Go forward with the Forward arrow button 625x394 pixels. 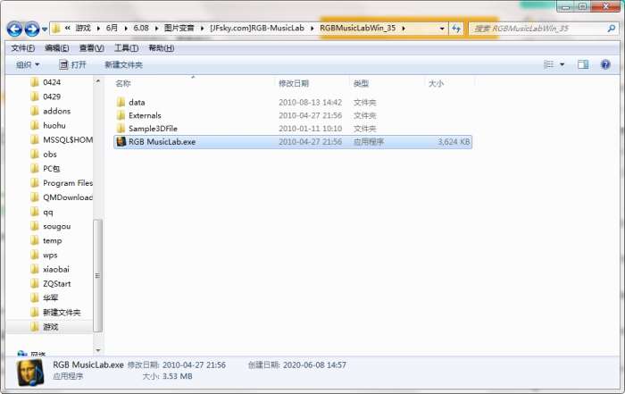(32, 29)
